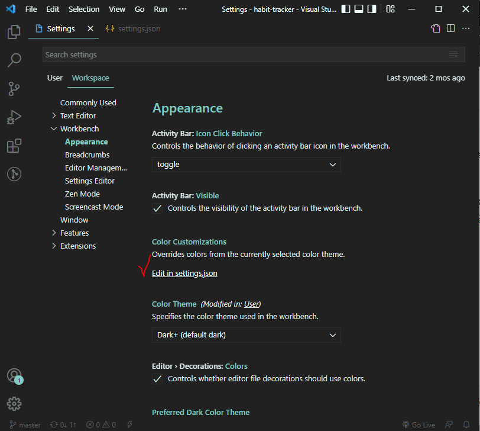The width and height of the screenshot is (480, 431).
Task: Click Preferred Dark Color Theme heading
Action: tap(201, 412)
